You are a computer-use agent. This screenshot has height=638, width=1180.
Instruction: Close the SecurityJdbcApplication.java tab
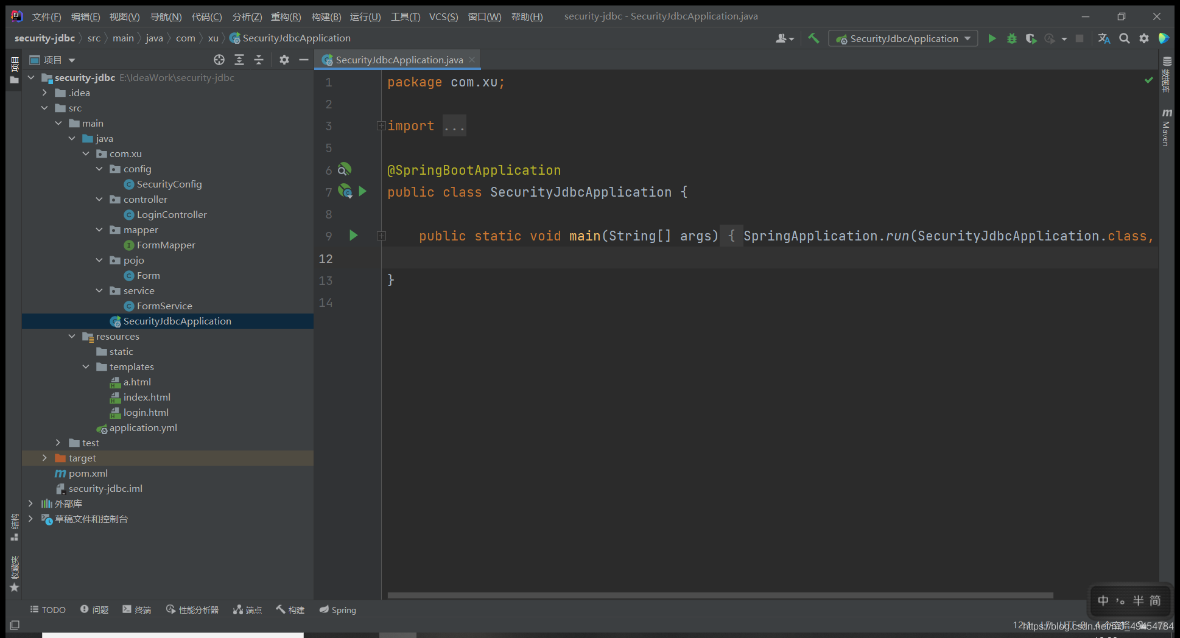(472, 60)
